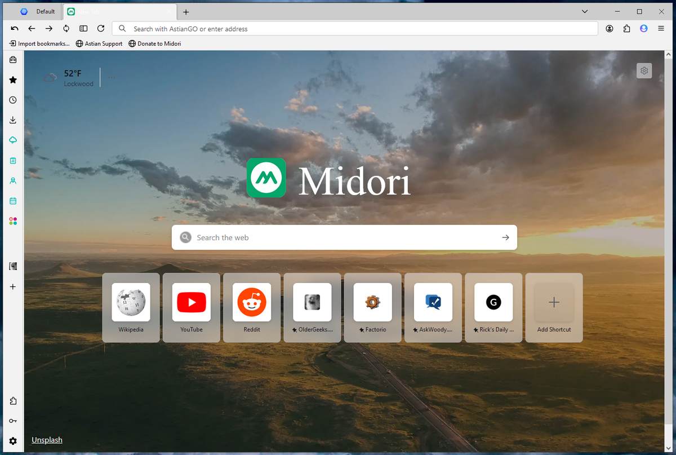The width and height of the screenshot is (676, 455).
Task: Open a new tab with plus button
Action: (186, 12)
